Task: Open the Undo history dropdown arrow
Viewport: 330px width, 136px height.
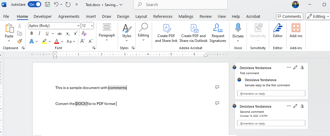Action: click(61, 5)
